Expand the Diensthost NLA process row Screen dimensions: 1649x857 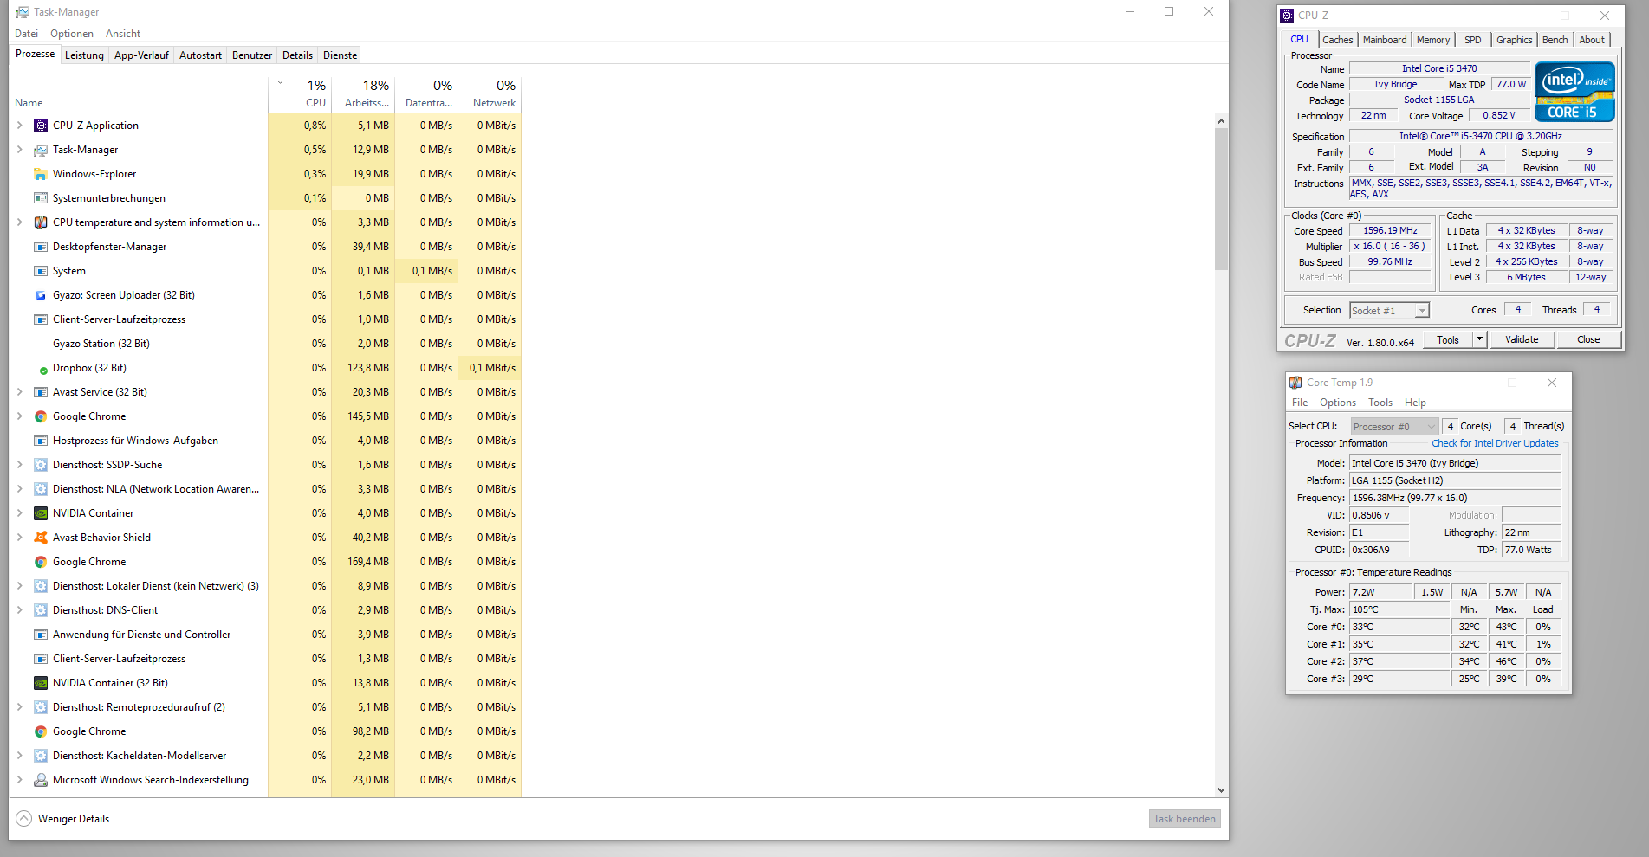(x=20, y=489)
